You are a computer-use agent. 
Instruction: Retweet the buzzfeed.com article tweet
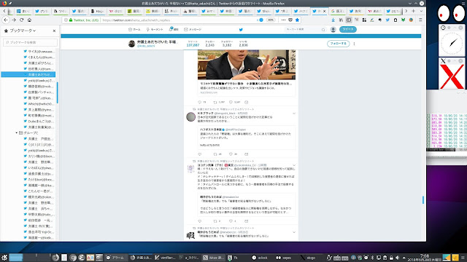pos(215,102)
